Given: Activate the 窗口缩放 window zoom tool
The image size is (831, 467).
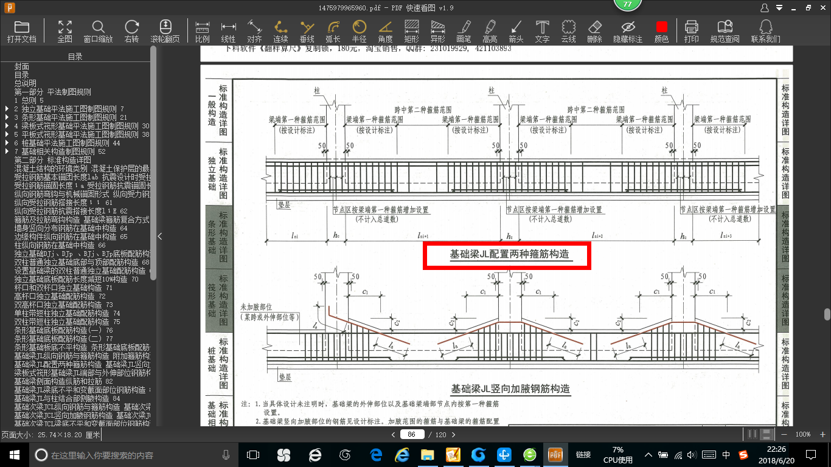Looking at the screenshot, I should [98, 27].
